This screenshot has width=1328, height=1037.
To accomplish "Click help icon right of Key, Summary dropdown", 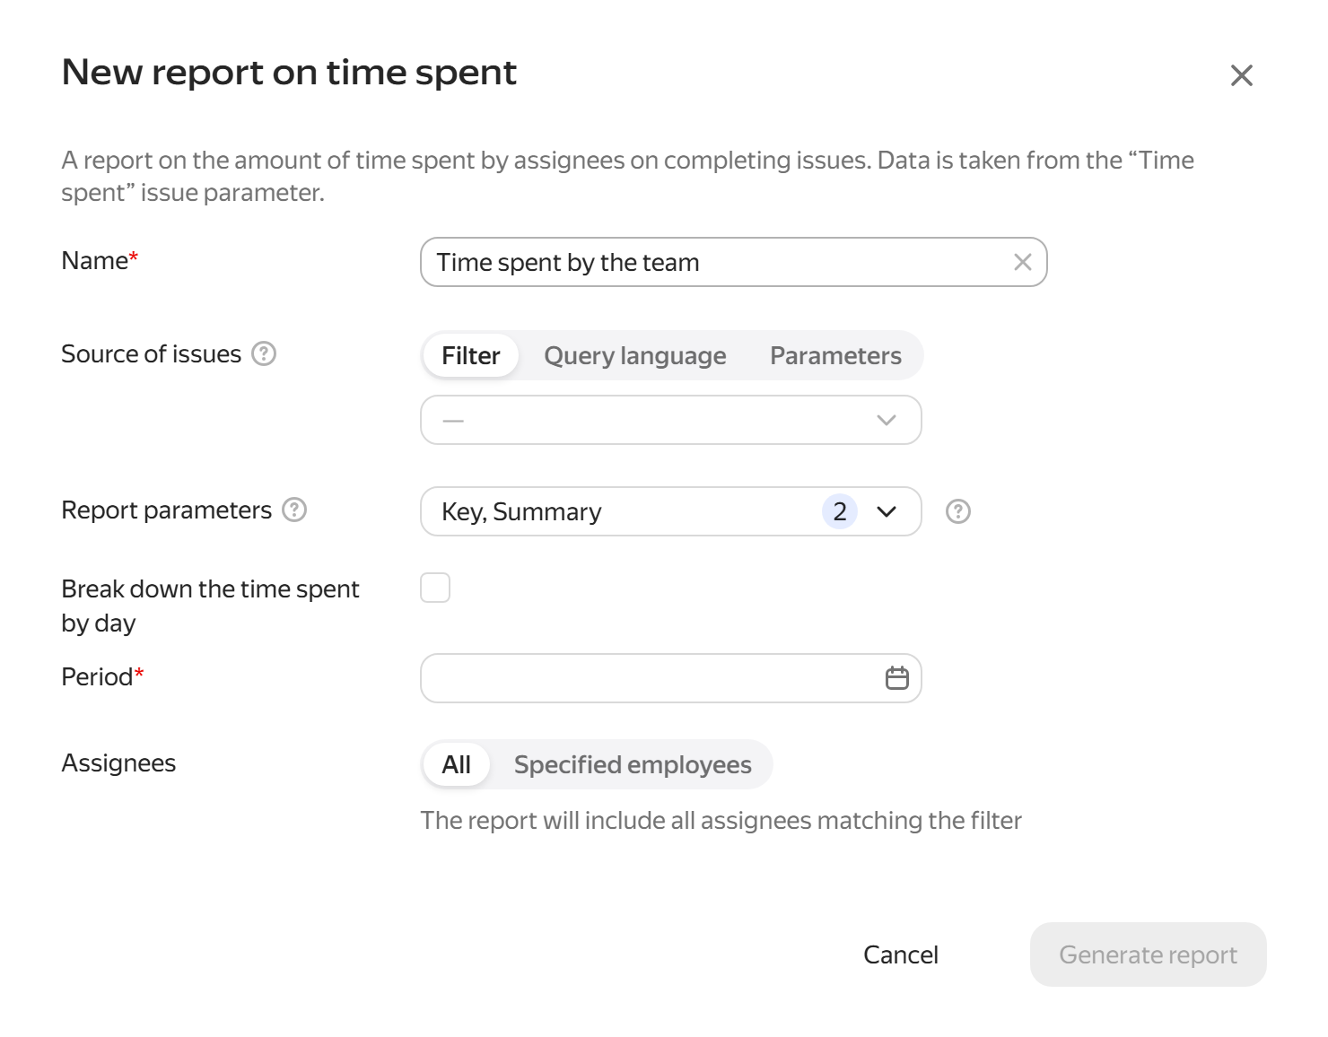I will click(x=958, y=511).
